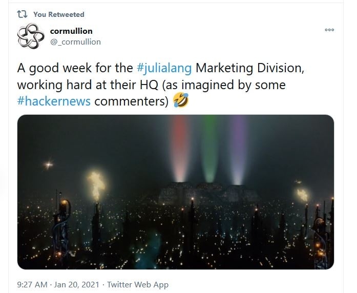Click the purple light beam in image

point(238,149)
